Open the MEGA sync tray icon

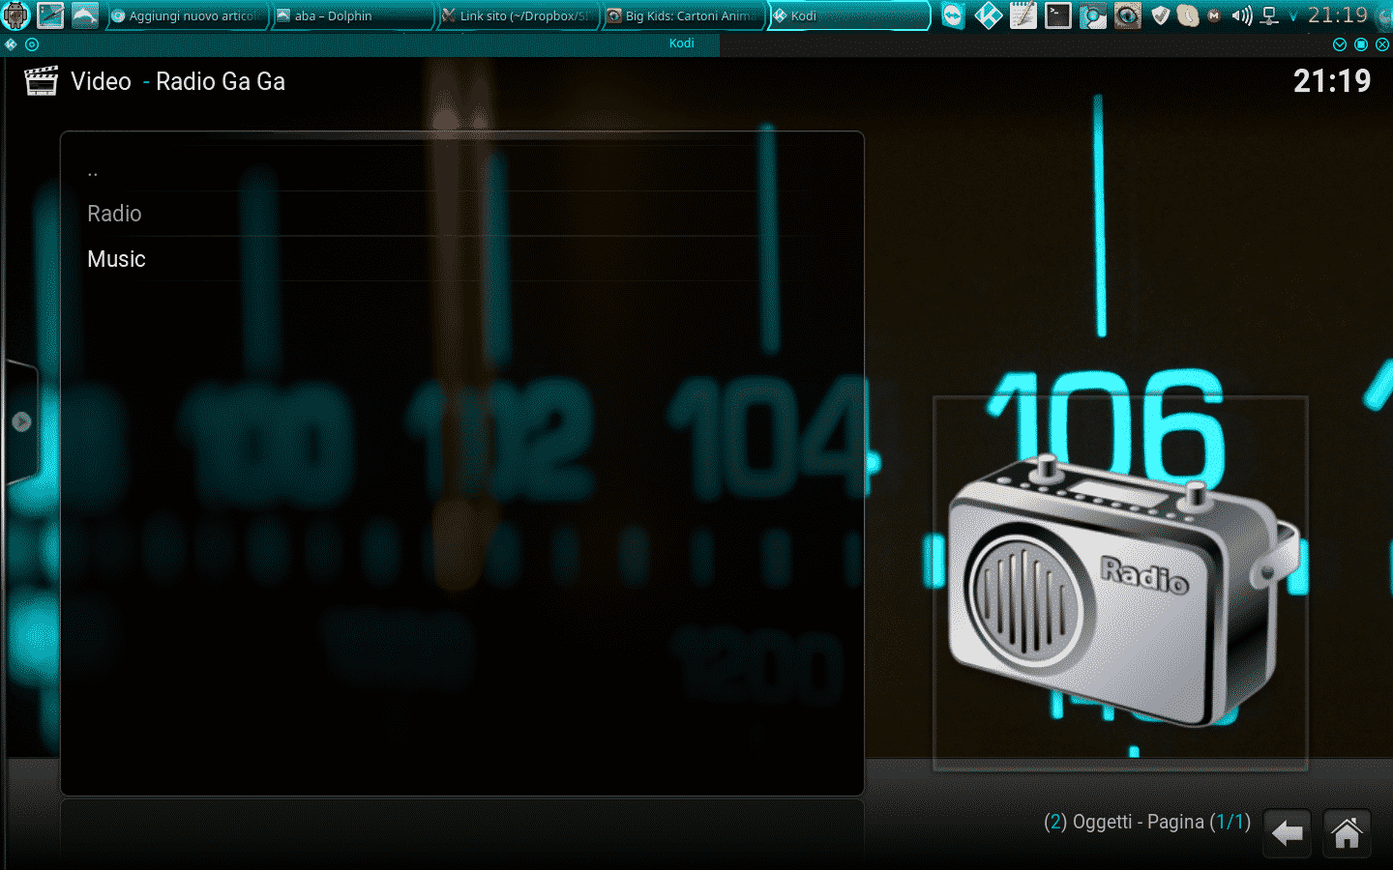pyautogui.click(x=1214, y=15)
